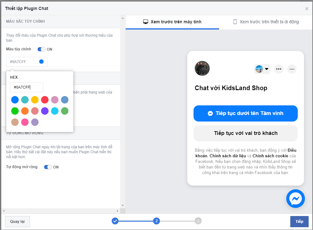Click the #0A7CFF color field to toggle picker
Image resolution: width=313 pixels, height=230 pixels.
click(27, 62)
